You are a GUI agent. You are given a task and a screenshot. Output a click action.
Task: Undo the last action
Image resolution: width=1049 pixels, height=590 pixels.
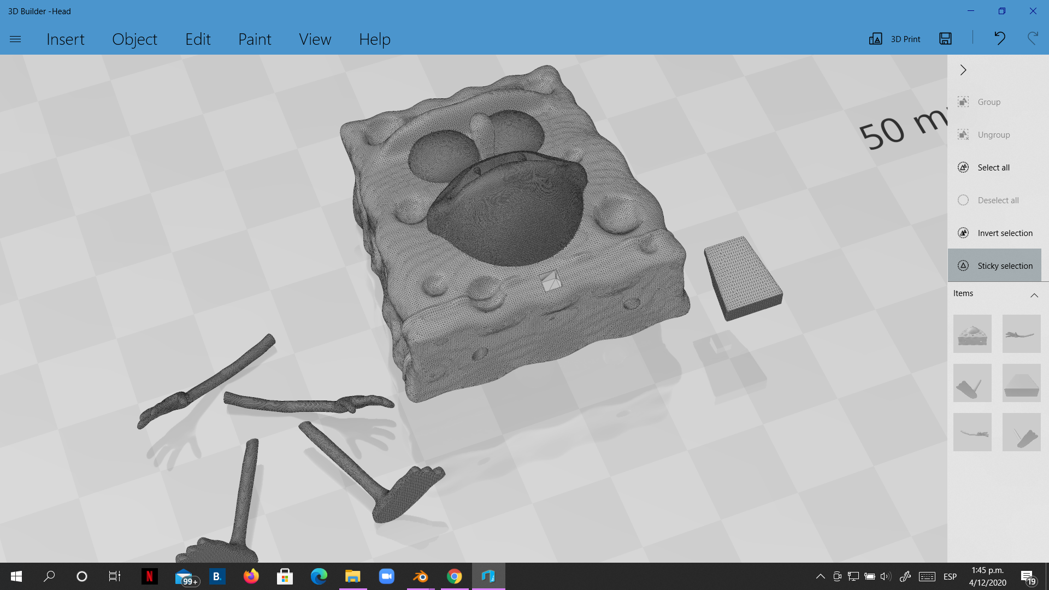click(x=999, y=38)
